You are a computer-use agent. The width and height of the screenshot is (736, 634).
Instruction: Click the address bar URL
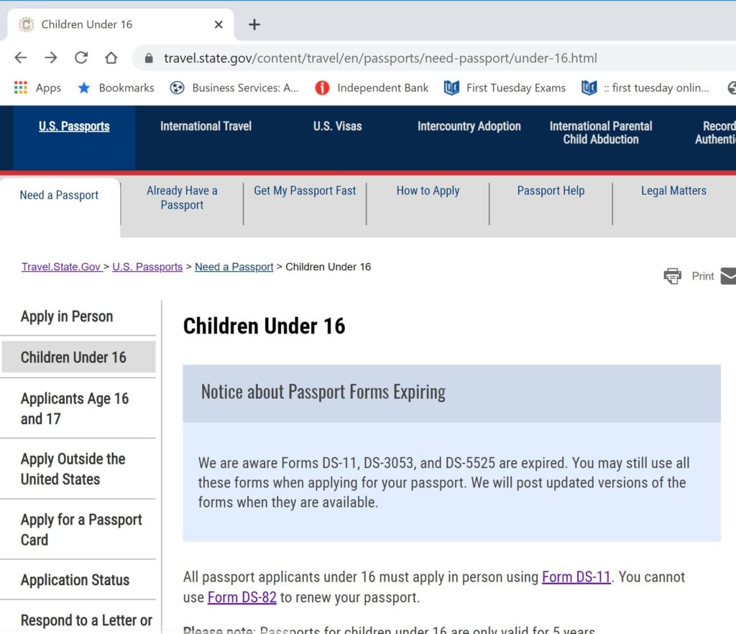pyautogui.click(x=380, y=58)
